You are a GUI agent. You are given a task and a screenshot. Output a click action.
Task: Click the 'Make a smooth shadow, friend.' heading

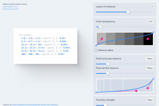(15, 4)
